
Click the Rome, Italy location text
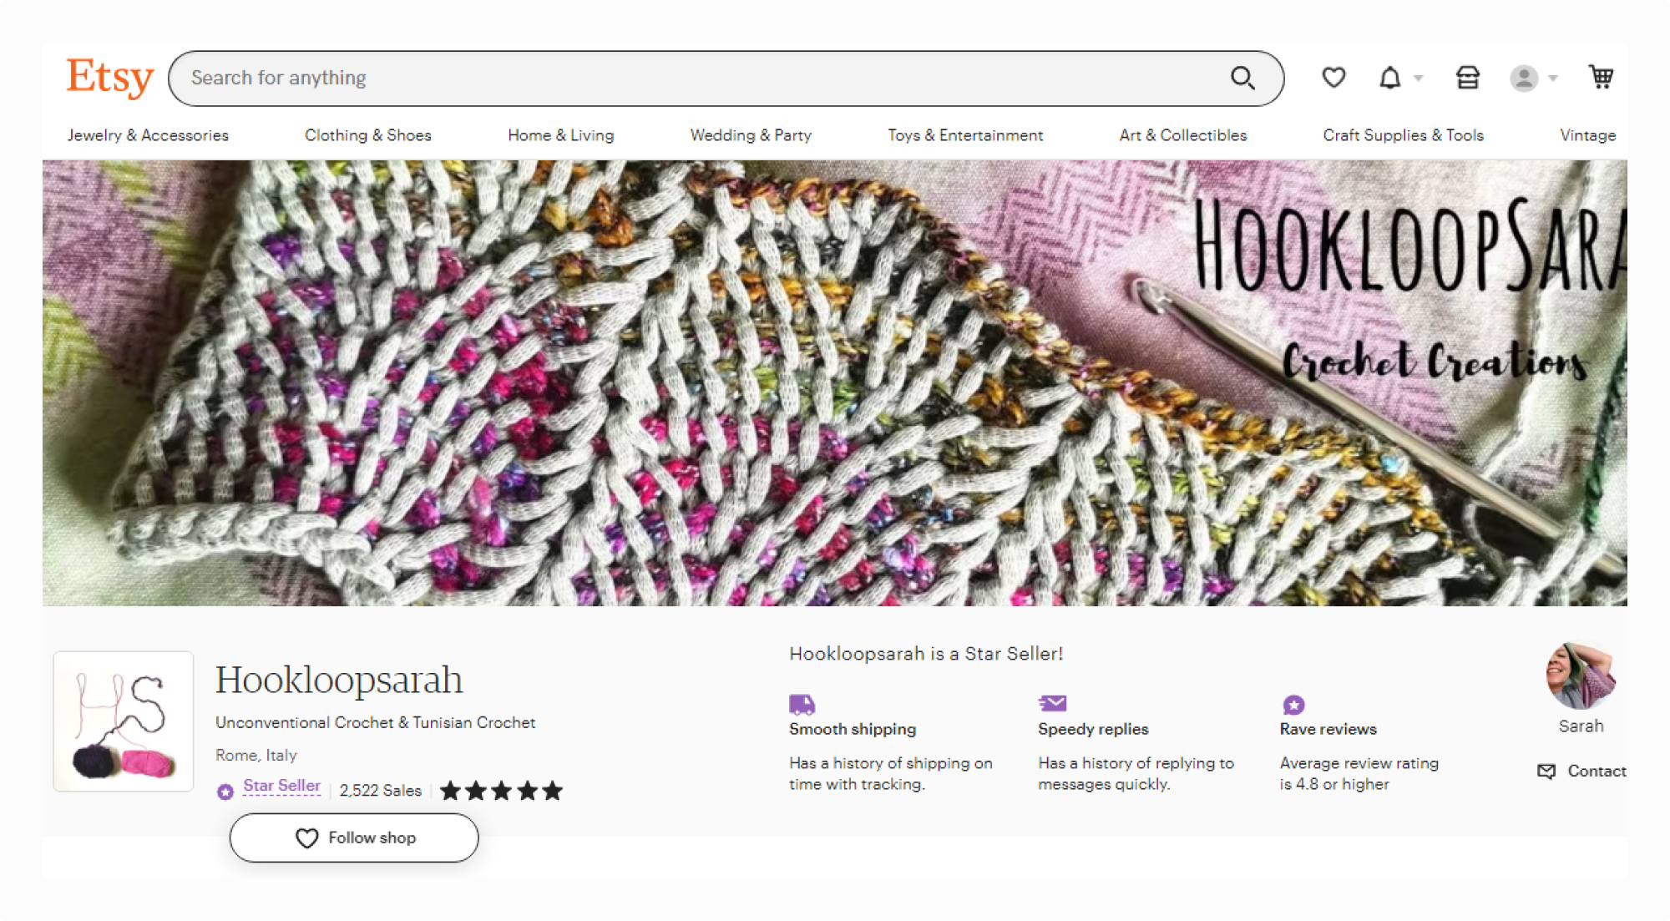click(x=256, y=755)
